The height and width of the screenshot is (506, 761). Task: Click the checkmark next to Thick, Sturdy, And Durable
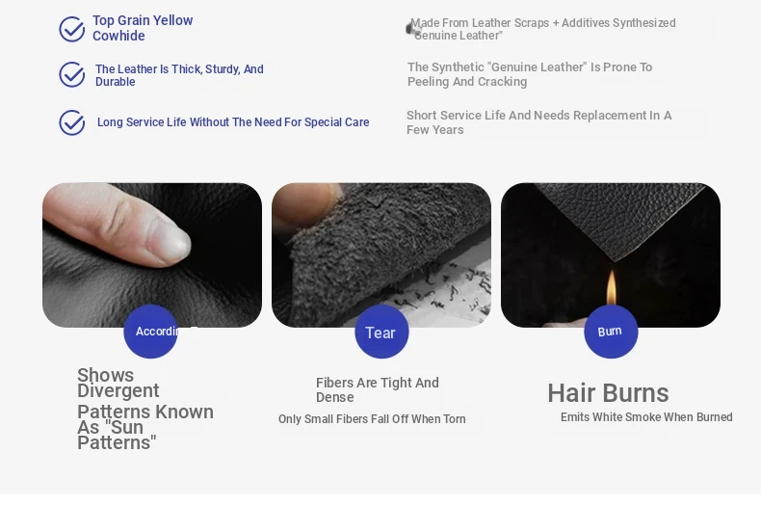pos(72,75)
